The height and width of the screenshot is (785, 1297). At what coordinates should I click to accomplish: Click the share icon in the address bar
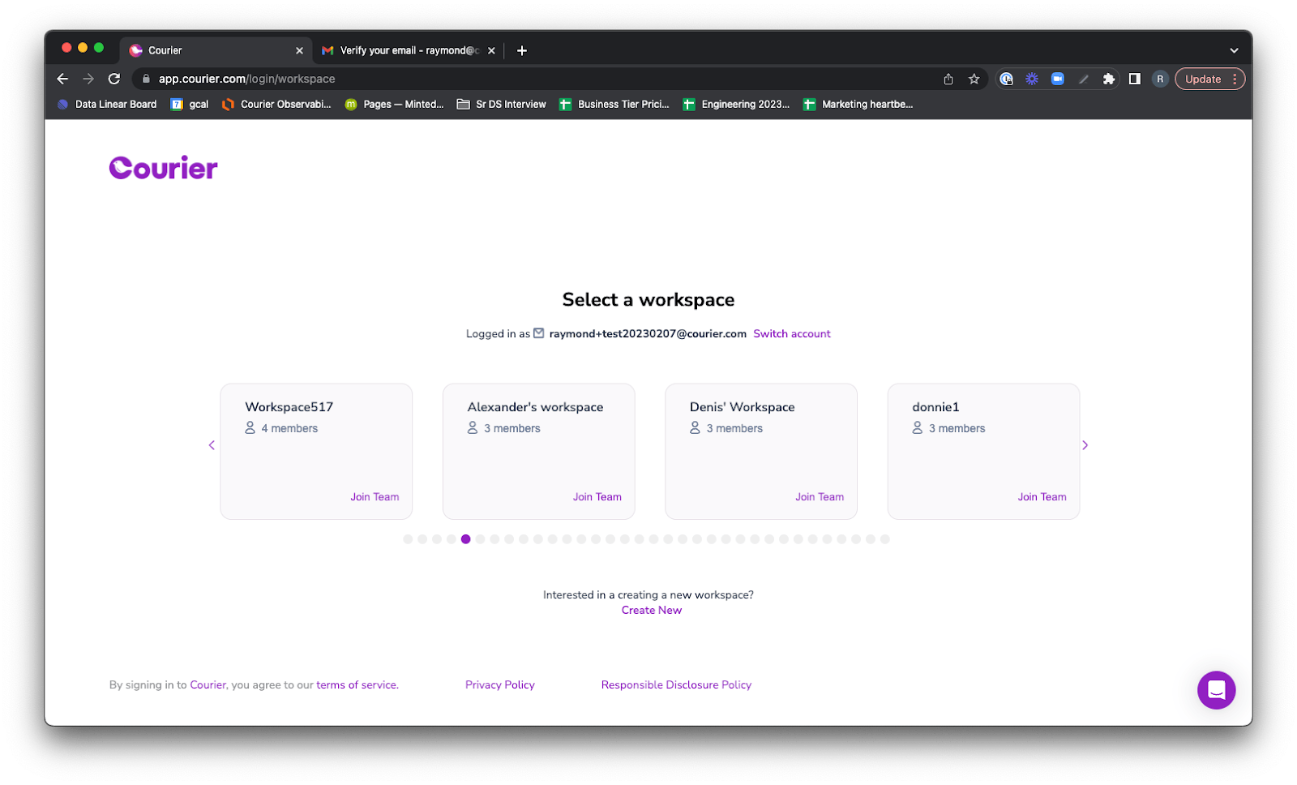tap(947, 79)
